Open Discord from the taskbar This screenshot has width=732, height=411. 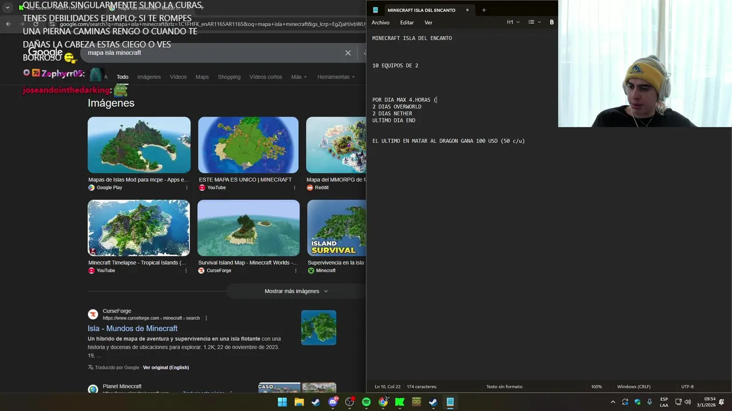tap(333, 402)
